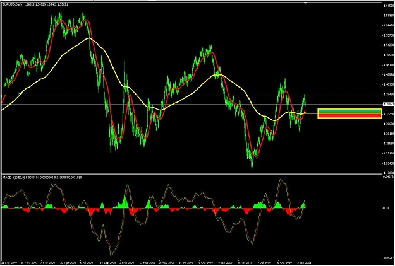Viewport: 395px width, 266px height.
Task: Click the 2 Dec 2008 date label
Action: click(128, 262)
